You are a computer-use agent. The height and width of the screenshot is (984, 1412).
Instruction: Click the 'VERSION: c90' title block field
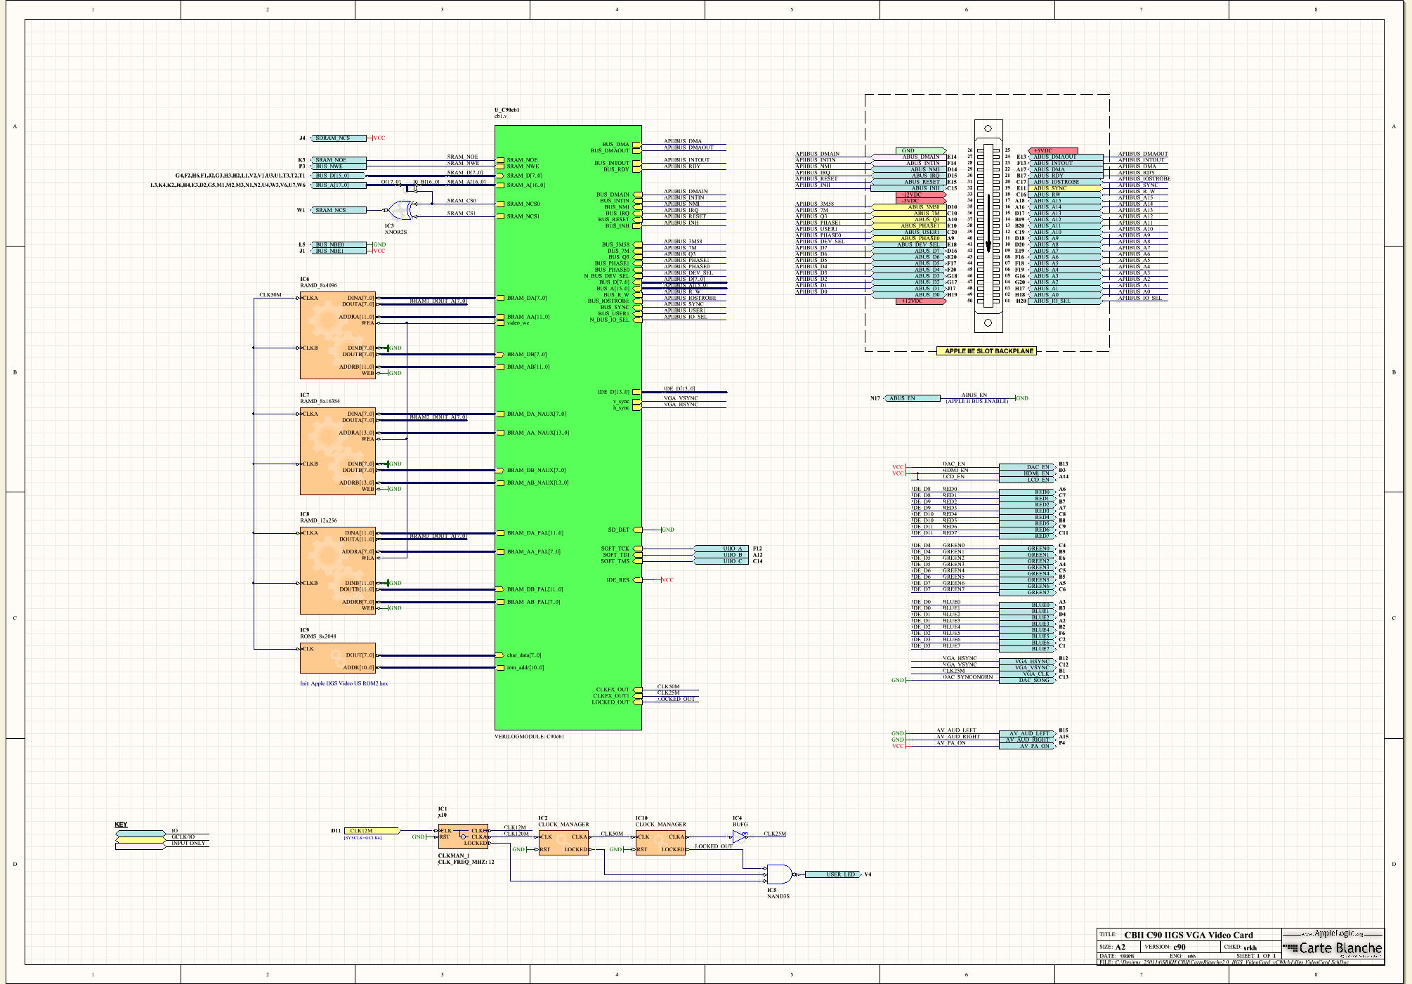[1165, 947]
